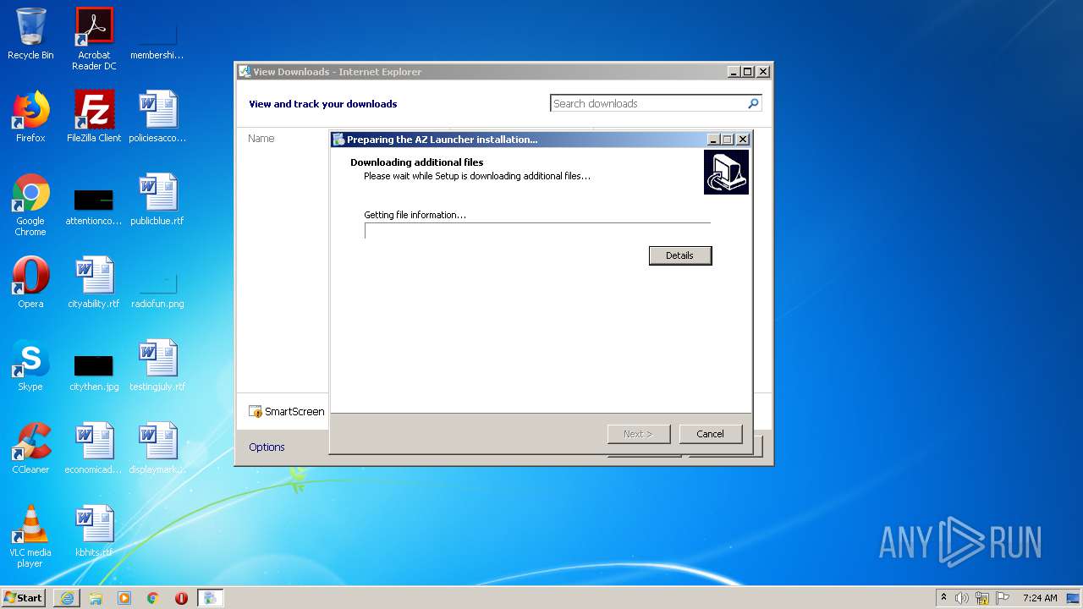Open media player taskbar icon
The height and width of the screenshot is (609, 1083).
click(124, 598)
